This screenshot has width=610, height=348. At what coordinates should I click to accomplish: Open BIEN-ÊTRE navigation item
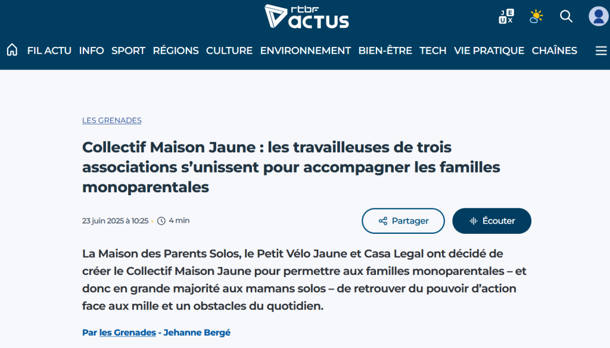tap(385, 51)
